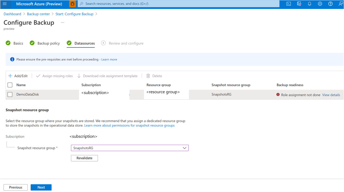344x192 pixels.
Task: Open the Azure portal hamburger menu
Action: click(x=5, y=4)
